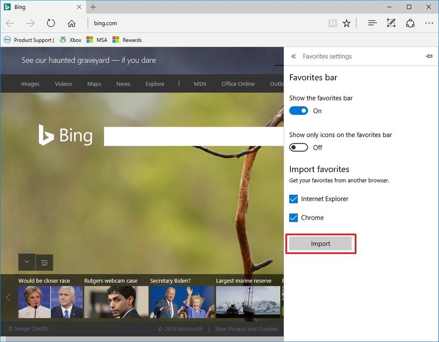Select Images on the Bing menu
This screenshot has height=342, width=439.
(x=30, y=84)
